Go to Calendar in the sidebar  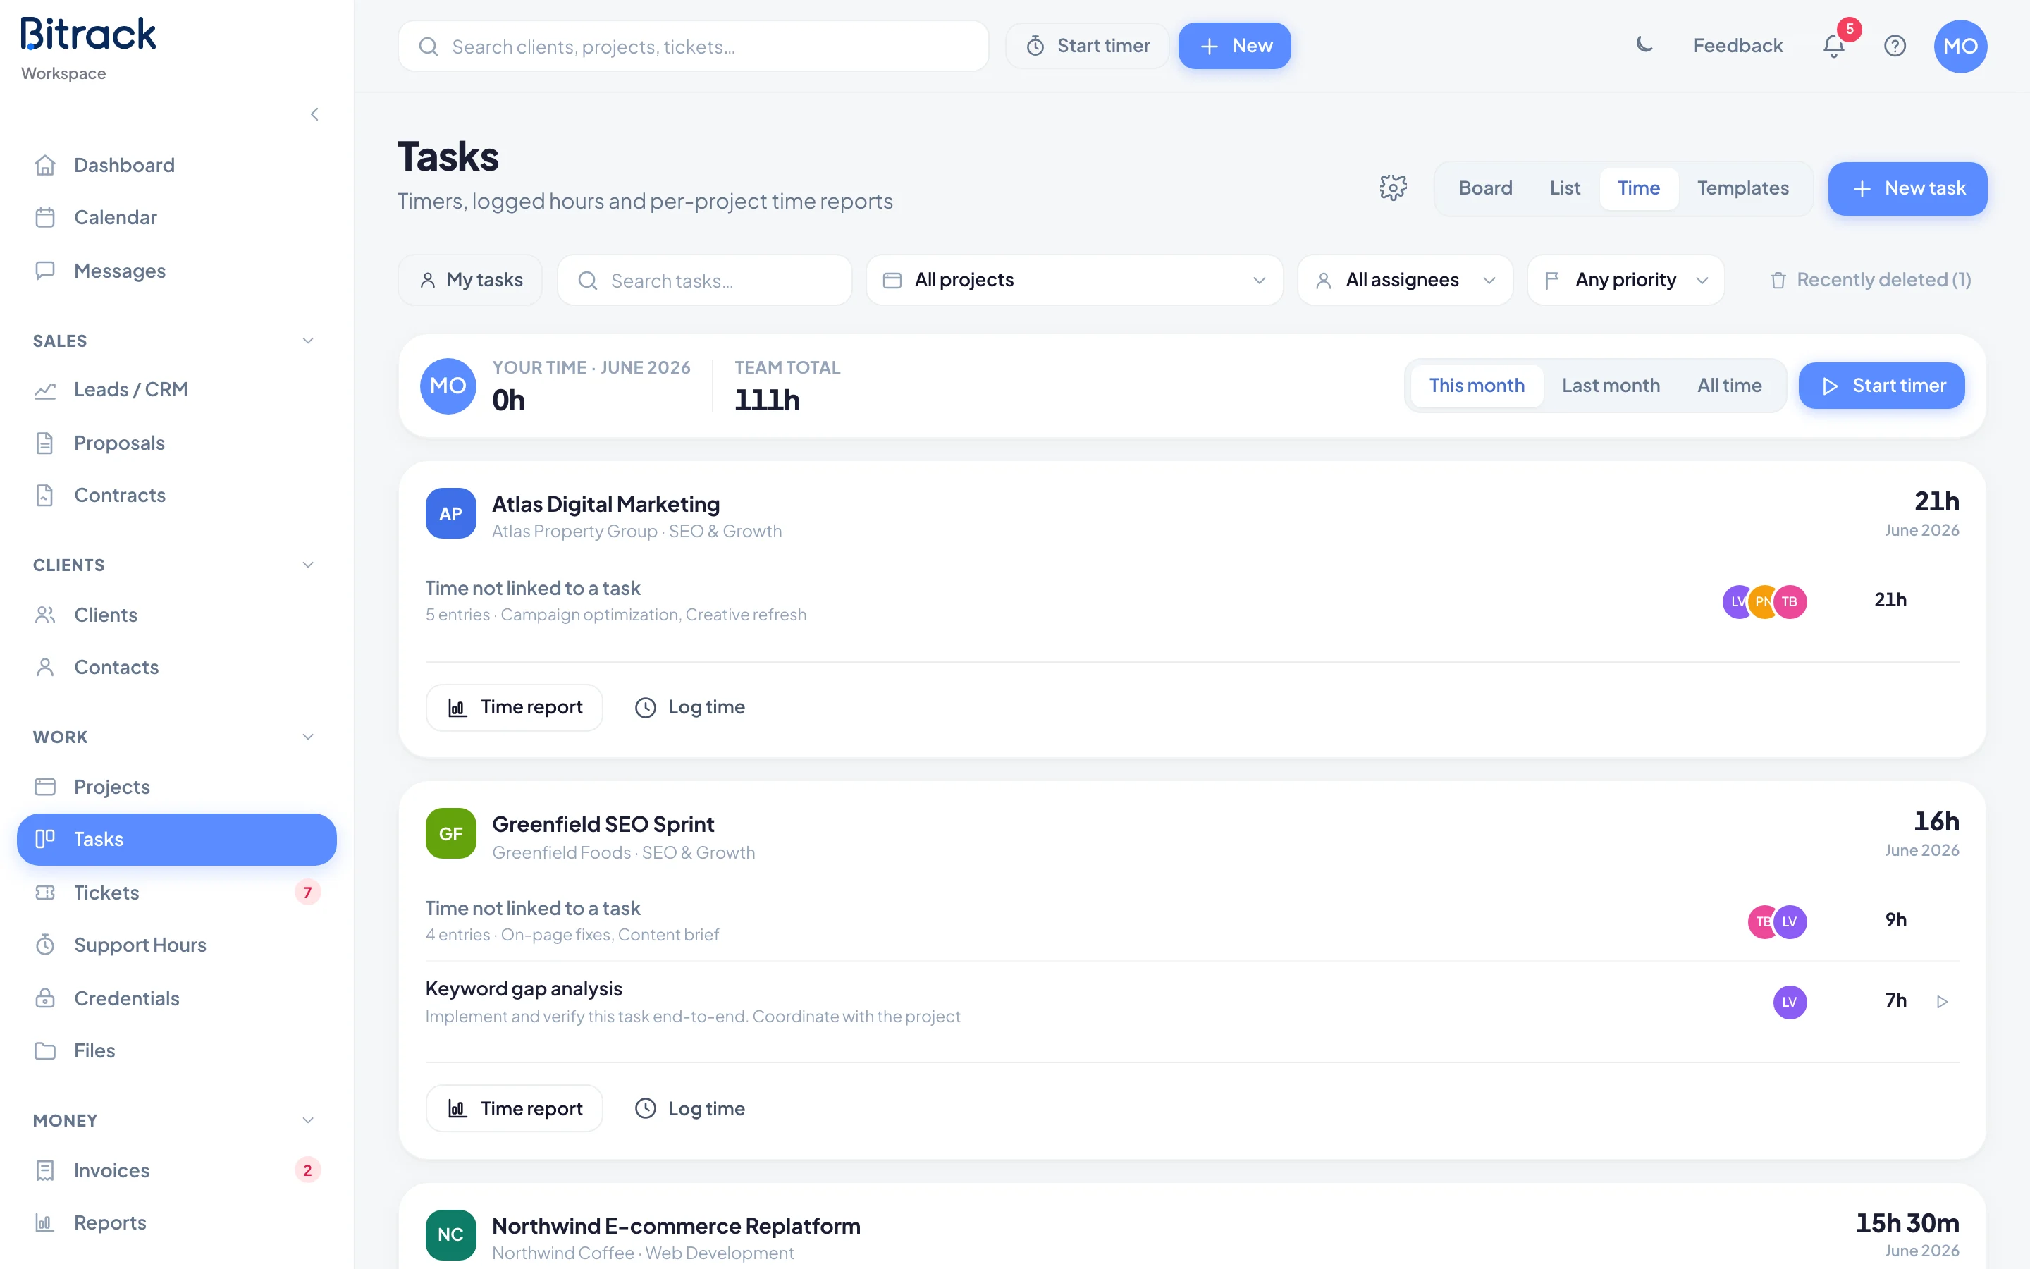(x=177, y=217)
